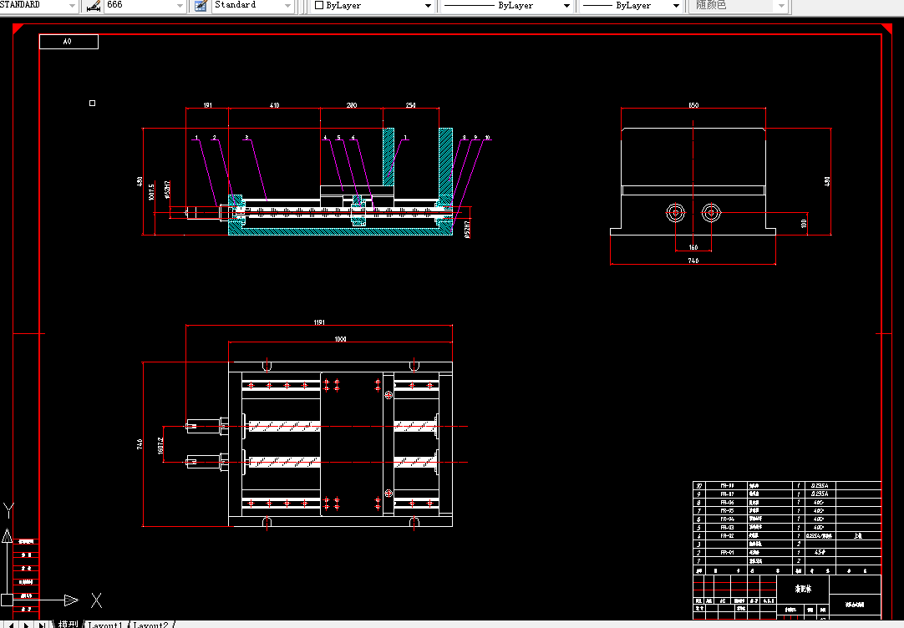Viewport: 904px width, 628px height.
Task: Select the 650 width dimension in side view
Action: [693, 105]
